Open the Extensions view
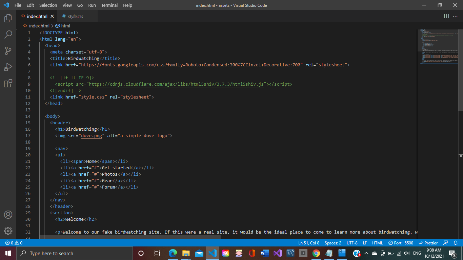463x260 pixels. tap(8, 83)
